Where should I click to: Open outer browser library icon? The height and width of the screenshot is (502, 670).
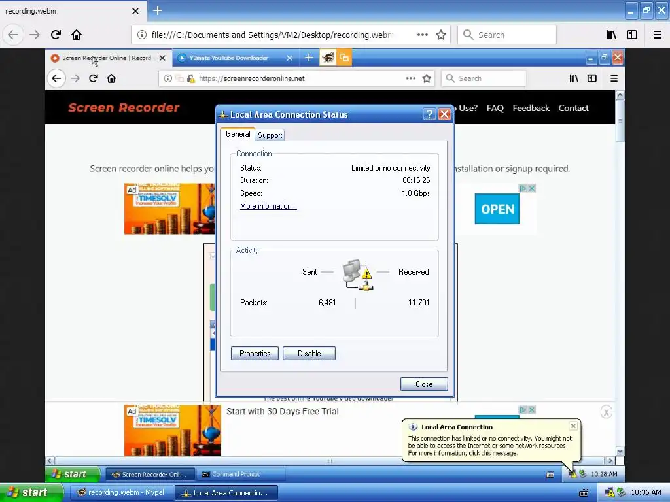tap(611, 35)
